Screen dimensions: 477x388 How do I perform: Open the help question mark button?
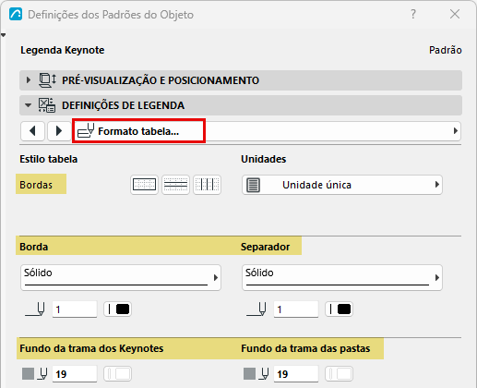point(413,14)
